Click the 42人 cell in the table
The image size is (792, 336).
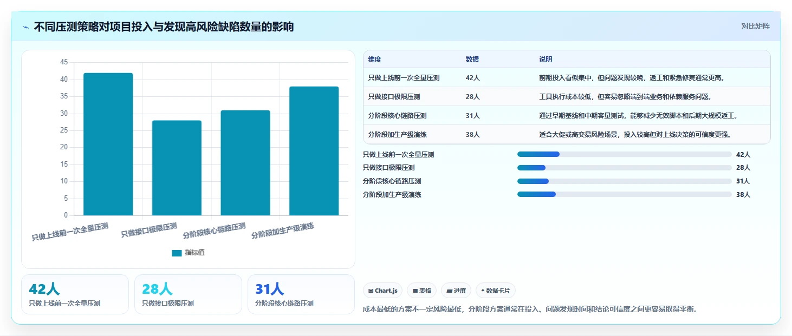tap(472, 78)
